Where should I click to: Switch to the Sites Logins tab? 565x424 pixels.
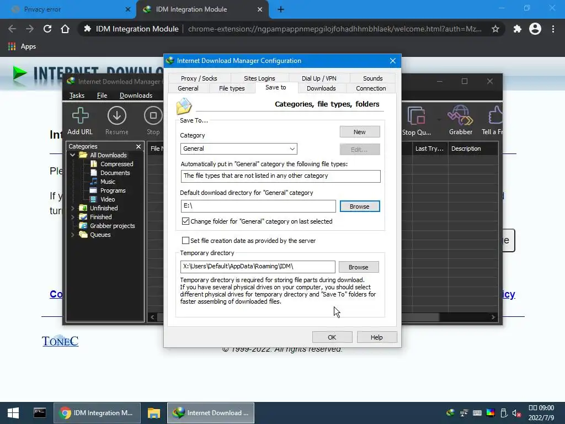(x=259, y=78)
